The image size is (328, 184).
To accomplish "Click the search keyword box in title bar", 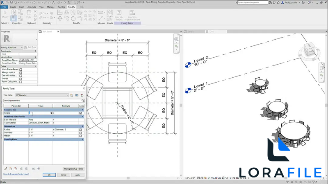I will pos(253,2).
